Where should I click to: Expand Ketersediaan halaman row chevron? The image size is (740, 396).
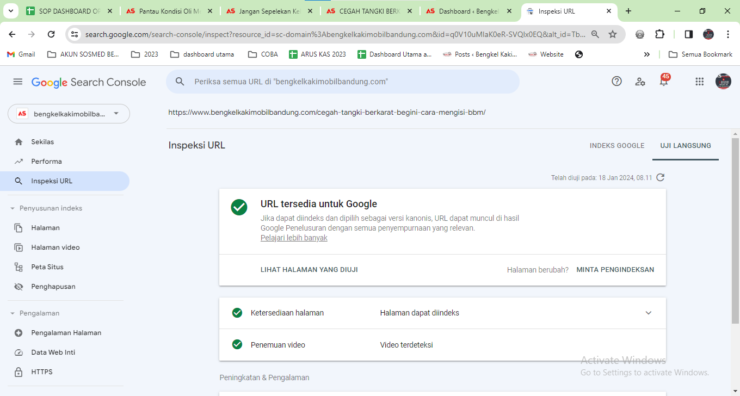[x=648, y=313]
